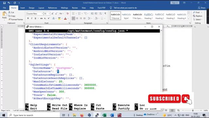The width and height of the screenshot is (209, 118).
Task: Open the File menu
Action: tap(4, 8)
